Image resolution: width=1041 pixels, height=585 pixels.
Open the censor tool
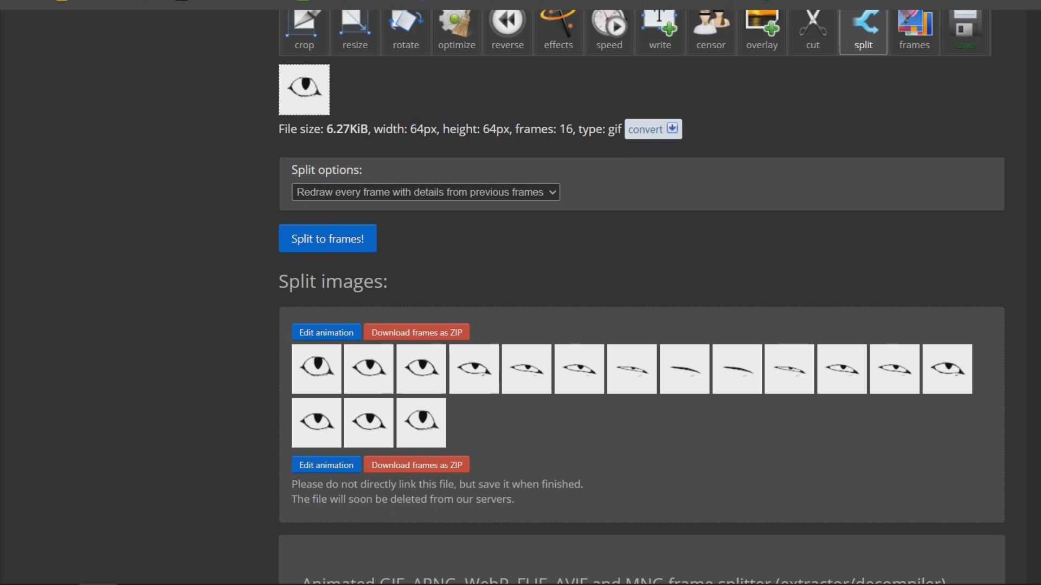click(711, 31)
